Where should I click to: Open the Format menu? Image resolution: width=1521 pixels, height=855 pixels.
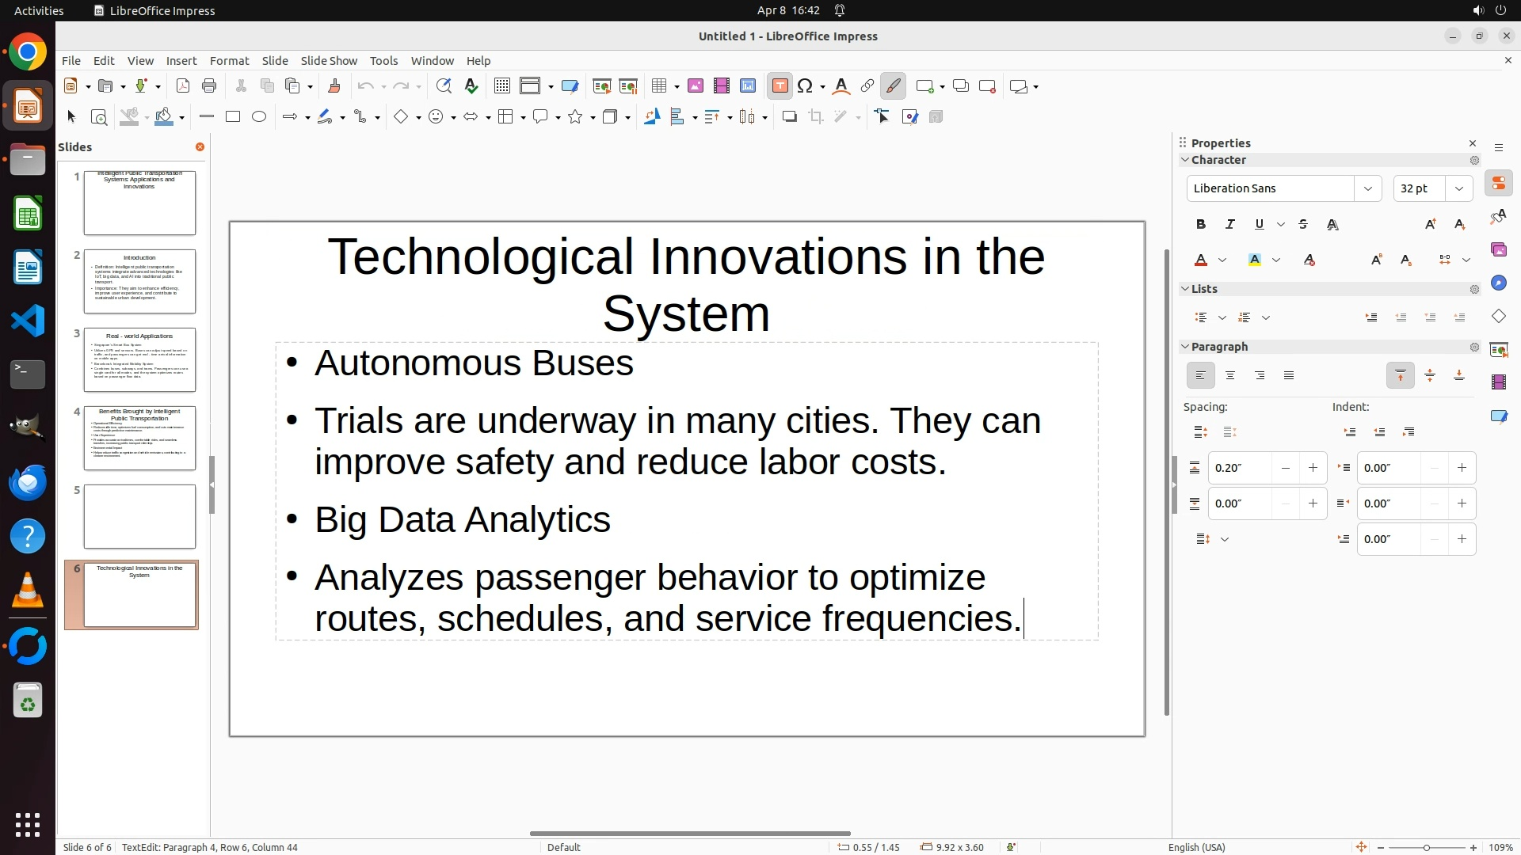tap(229, 61)
